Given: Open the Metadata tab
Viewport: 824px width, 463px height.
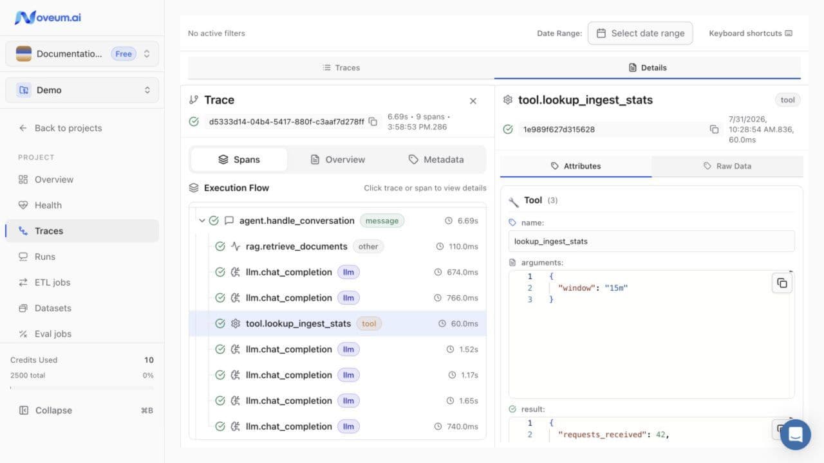Looking at the screenshot, I should (x=436, y=159).
